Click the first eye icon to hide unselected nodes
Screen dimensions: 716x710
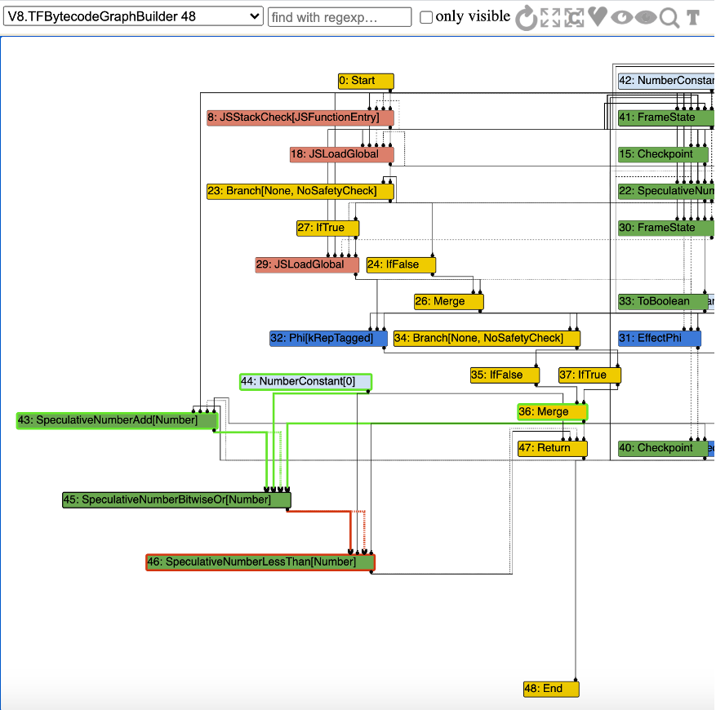(x=621, y=17)
